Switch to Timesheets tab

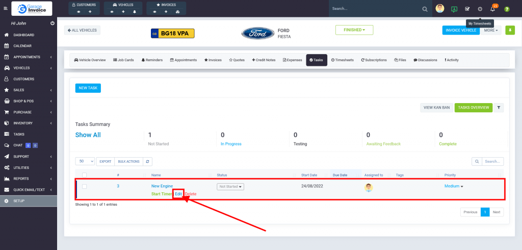343,60
